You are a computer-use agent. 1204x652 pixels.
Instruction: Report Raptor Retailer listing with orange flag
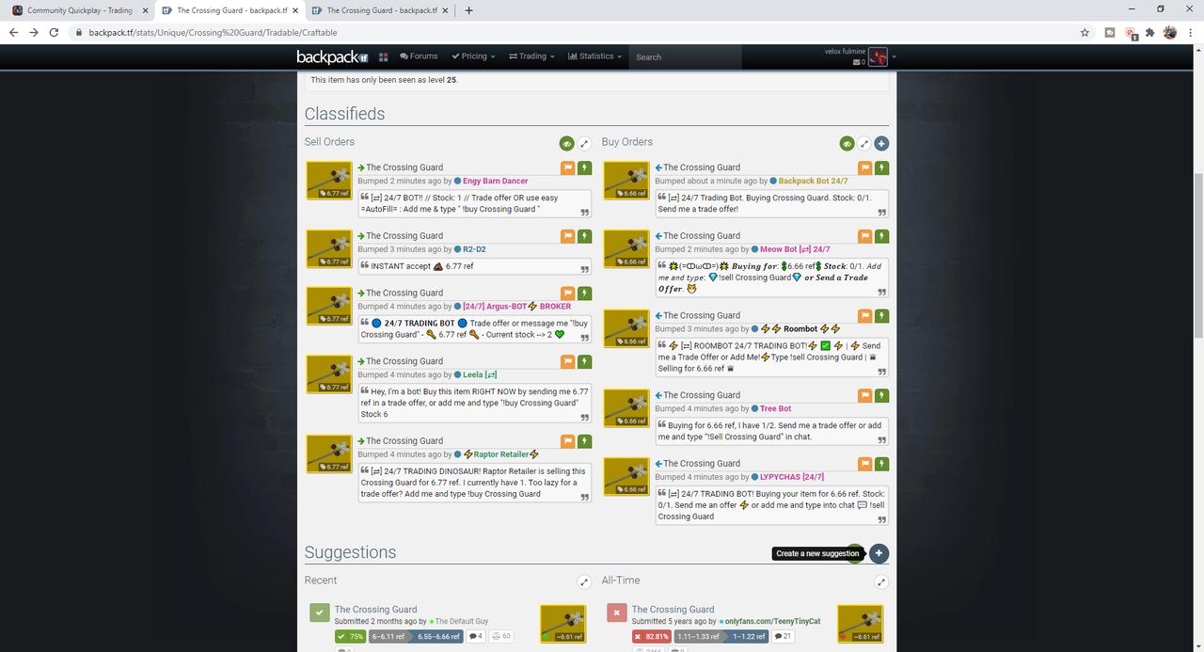(568, 441)
